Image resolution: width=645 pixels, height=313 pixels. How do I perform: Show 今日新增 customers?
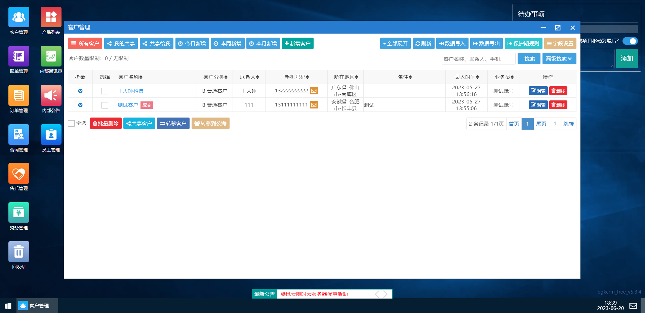pos(192,43)
